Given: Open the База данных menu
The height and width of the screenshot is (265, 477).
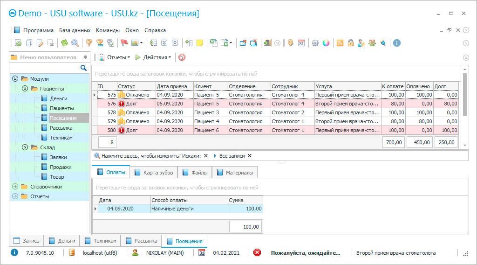Looking at the screenshot, I should tap(75, 30).
